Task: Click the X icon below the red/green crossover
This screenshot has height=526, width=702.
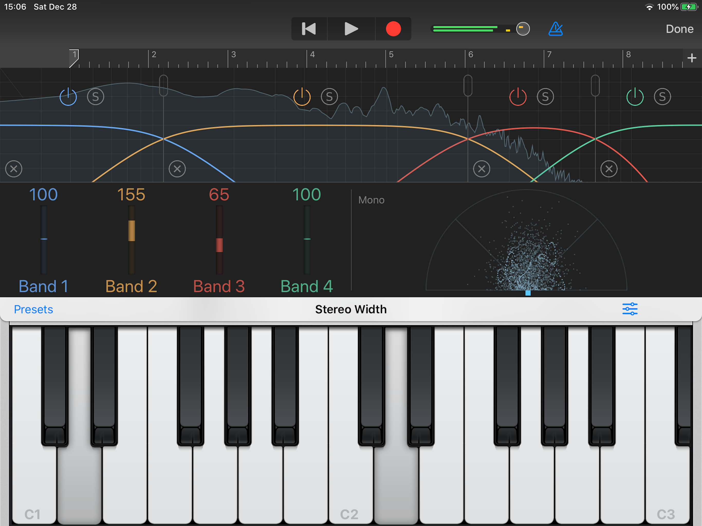Action: [609, 169]
